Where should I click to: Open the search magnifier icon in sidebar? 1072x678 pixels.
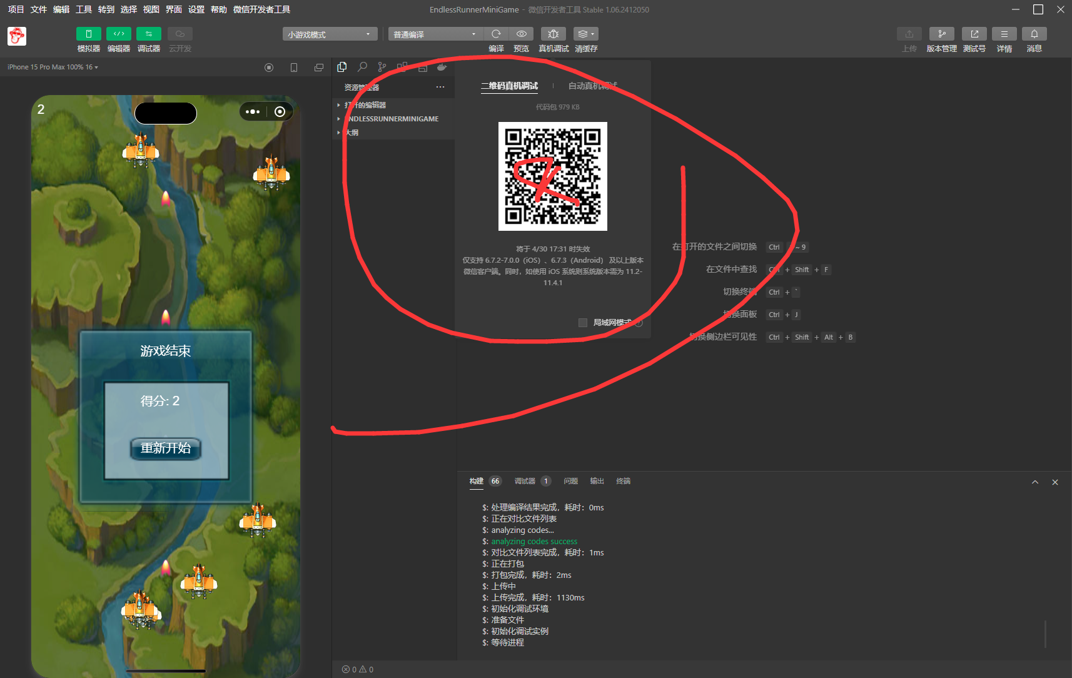click(x=362, y=67)
